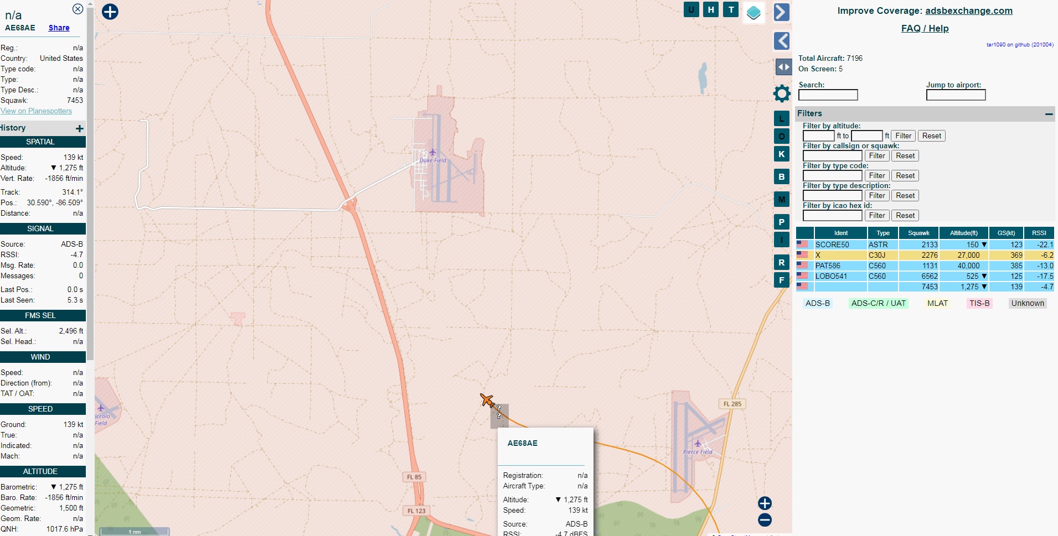The image size is (1058, 536).
Task: Click the Pierce Field airport marker
Action: coord(698,444)
